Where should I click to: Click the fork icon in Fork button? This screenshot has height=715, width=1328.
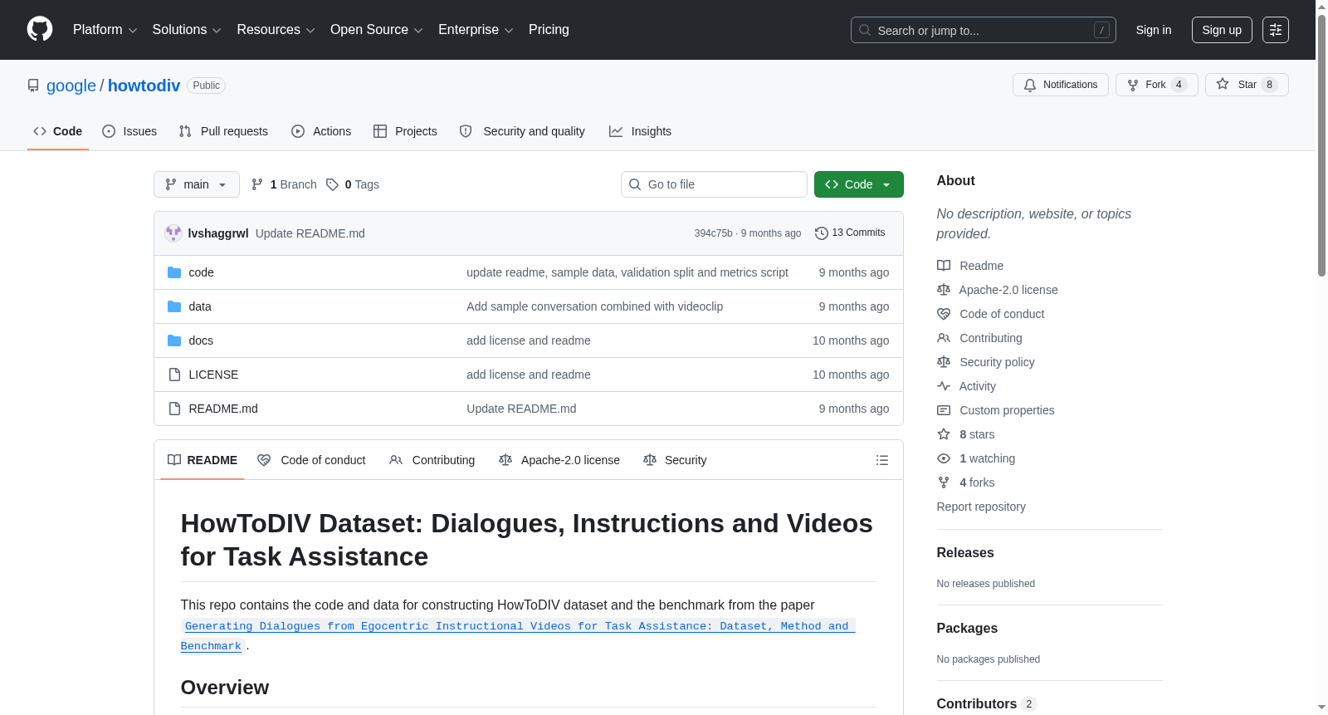[x=1133, y=85]
